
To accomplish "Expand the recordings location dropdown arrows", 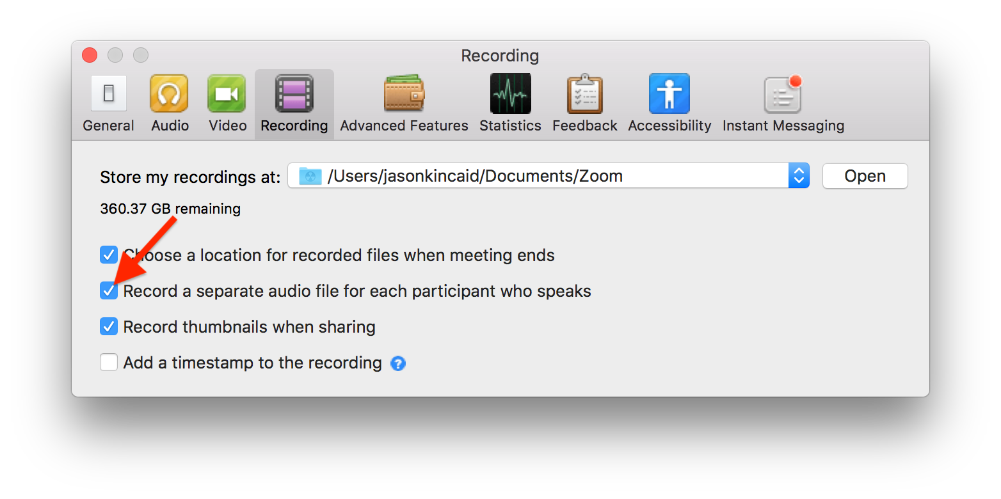I will (799, 176).
